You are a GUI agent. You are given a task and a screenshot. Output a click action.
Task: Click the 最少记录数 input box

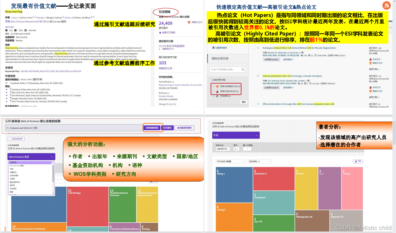coord(247,149)
